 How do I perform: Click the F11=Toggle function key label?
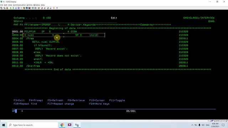click(117, 100)
